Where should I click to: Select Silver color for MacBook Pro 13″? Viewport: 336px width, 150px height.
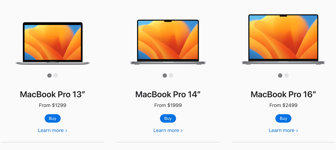[x=56, y=75]
